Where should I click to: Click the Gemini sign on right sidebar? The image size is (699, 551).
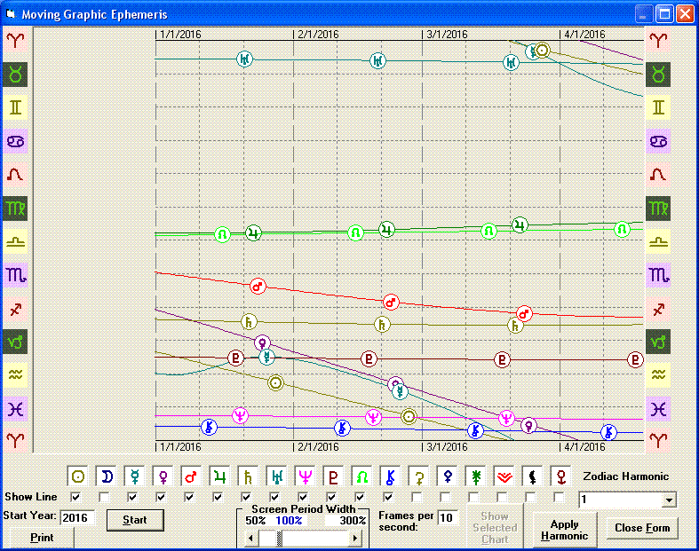pos(658,108)
